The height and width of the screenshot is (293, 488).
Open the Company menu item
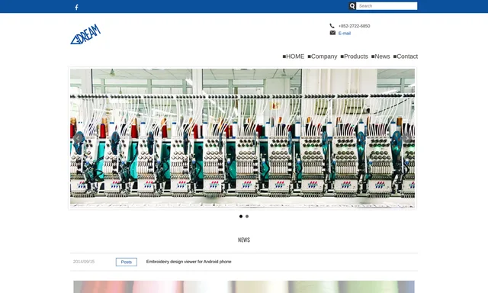[x=322, y=56]
